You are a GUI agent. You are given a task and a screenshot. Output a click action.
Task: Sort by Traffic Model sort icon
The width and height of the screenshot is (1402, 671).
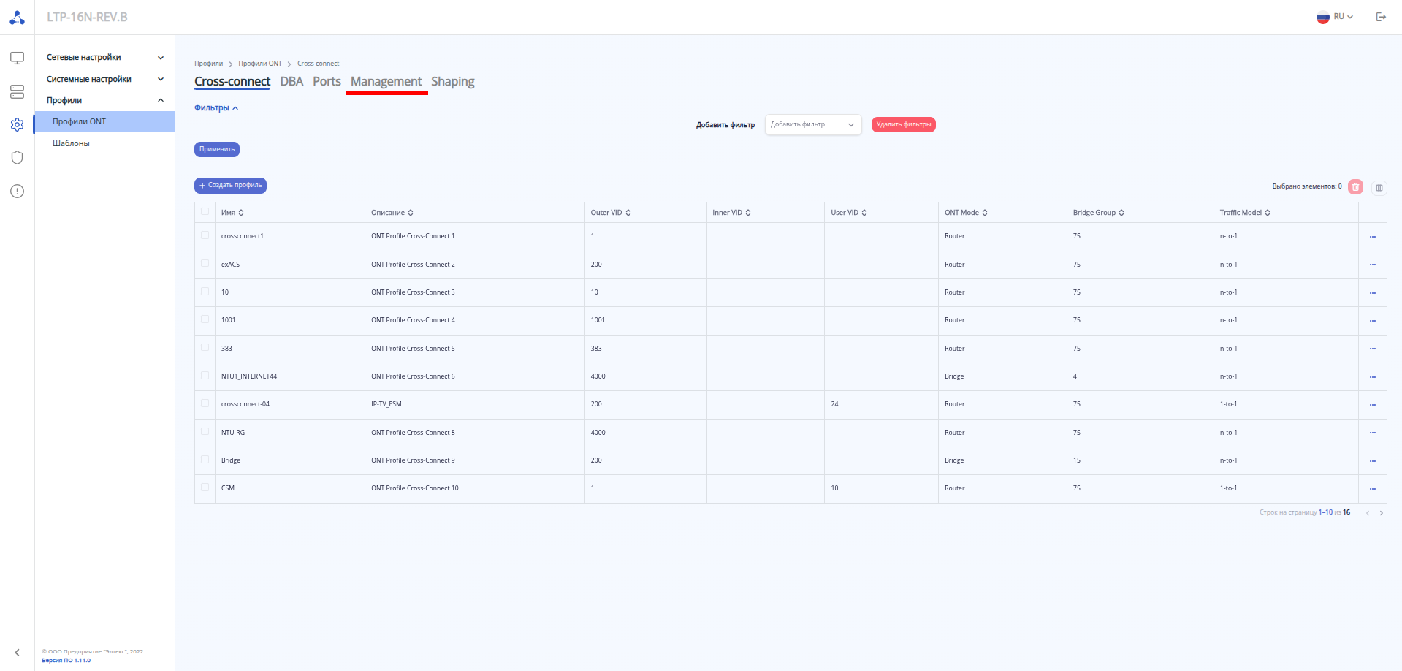click(1268, 213)
